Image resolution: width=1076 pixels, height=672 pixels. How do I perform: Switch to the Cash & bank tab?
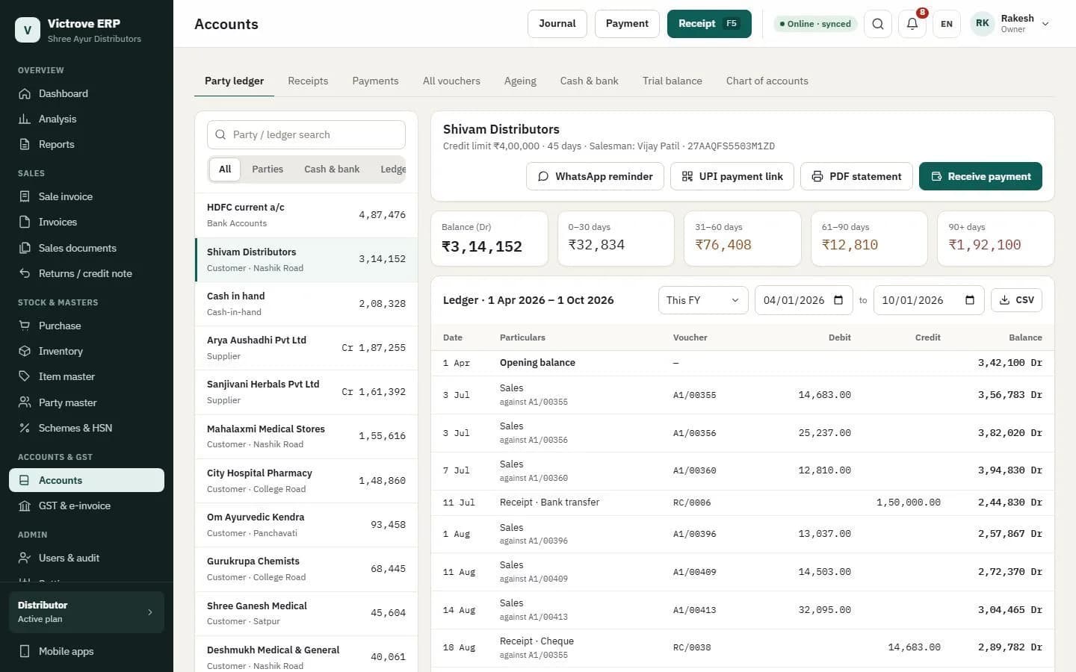(590, 81)
